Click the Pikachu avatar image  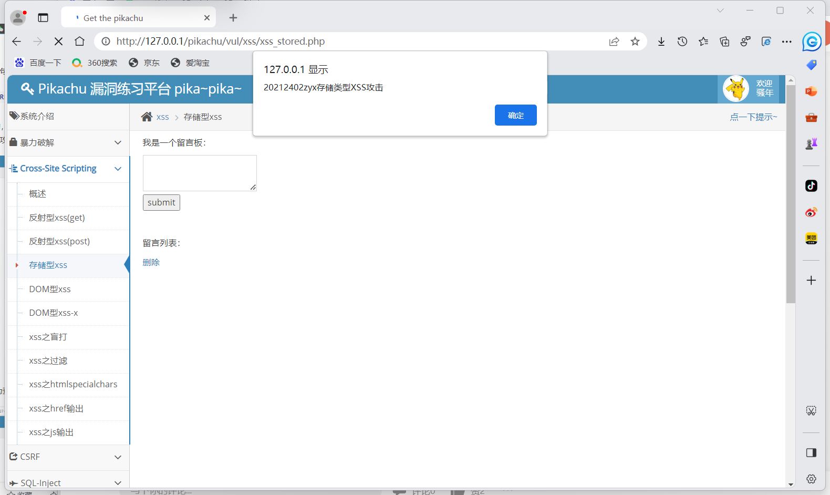pos(736,89)
